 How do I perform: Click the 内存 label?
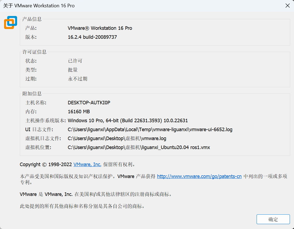31,112
